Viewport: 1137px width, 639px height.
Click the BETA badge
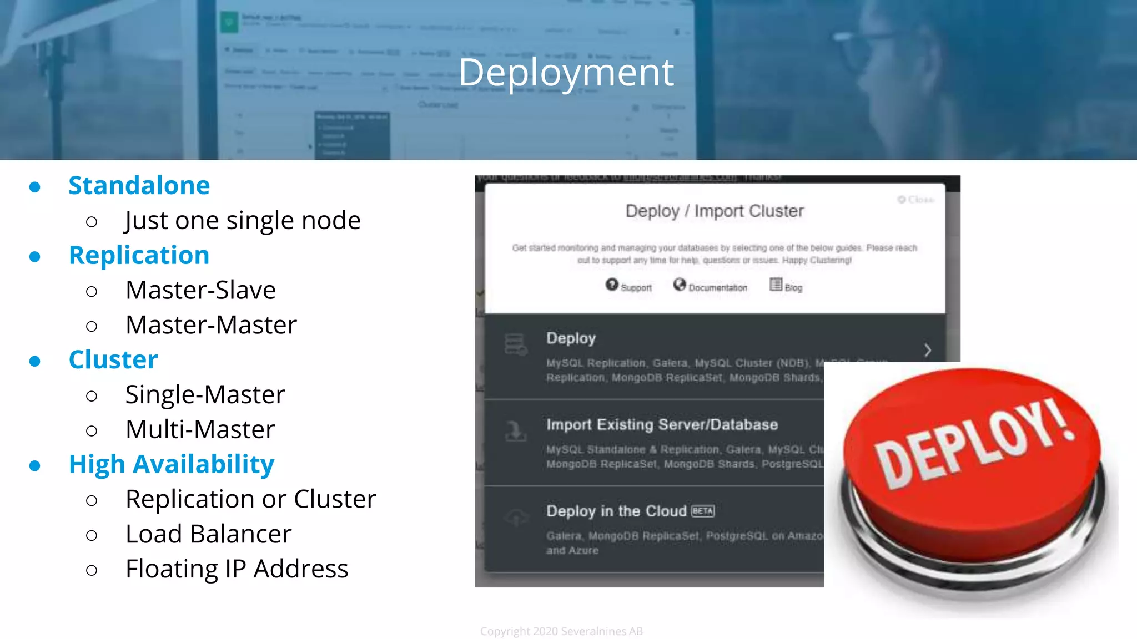pos(703,511)
